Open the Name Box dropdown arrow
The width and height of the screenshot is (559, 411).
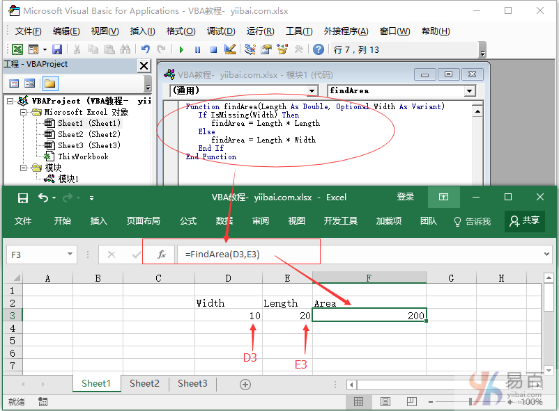pyautogui.click(x=70, y=254)
